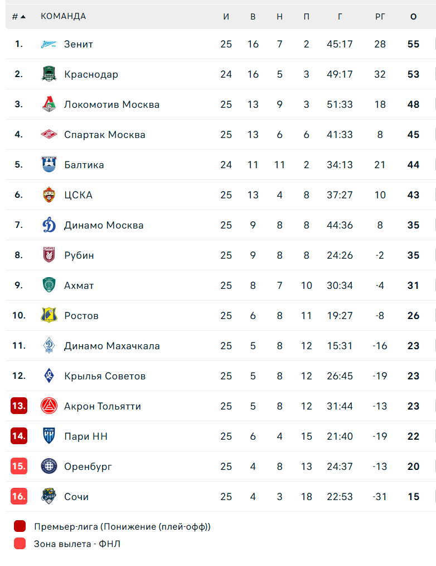Click the Рубин team emblem
The image size is (436, 566).
(x=49, y=255)
